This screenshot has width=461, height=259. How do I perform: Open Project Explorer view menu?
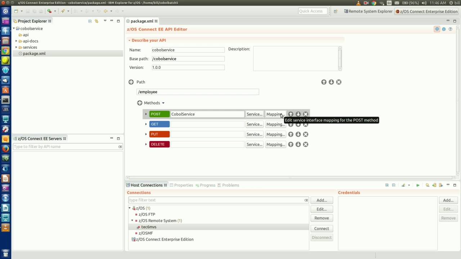pyautogui.click(x=105, y=21)
